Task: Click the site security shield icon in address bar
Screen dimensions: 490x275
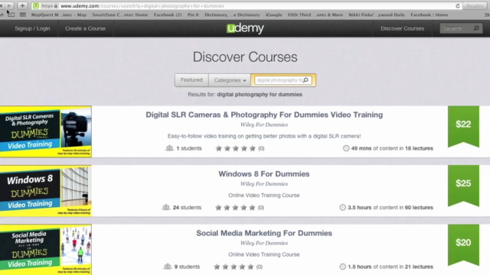Action: pyautogui.click(x=36, y=6)
